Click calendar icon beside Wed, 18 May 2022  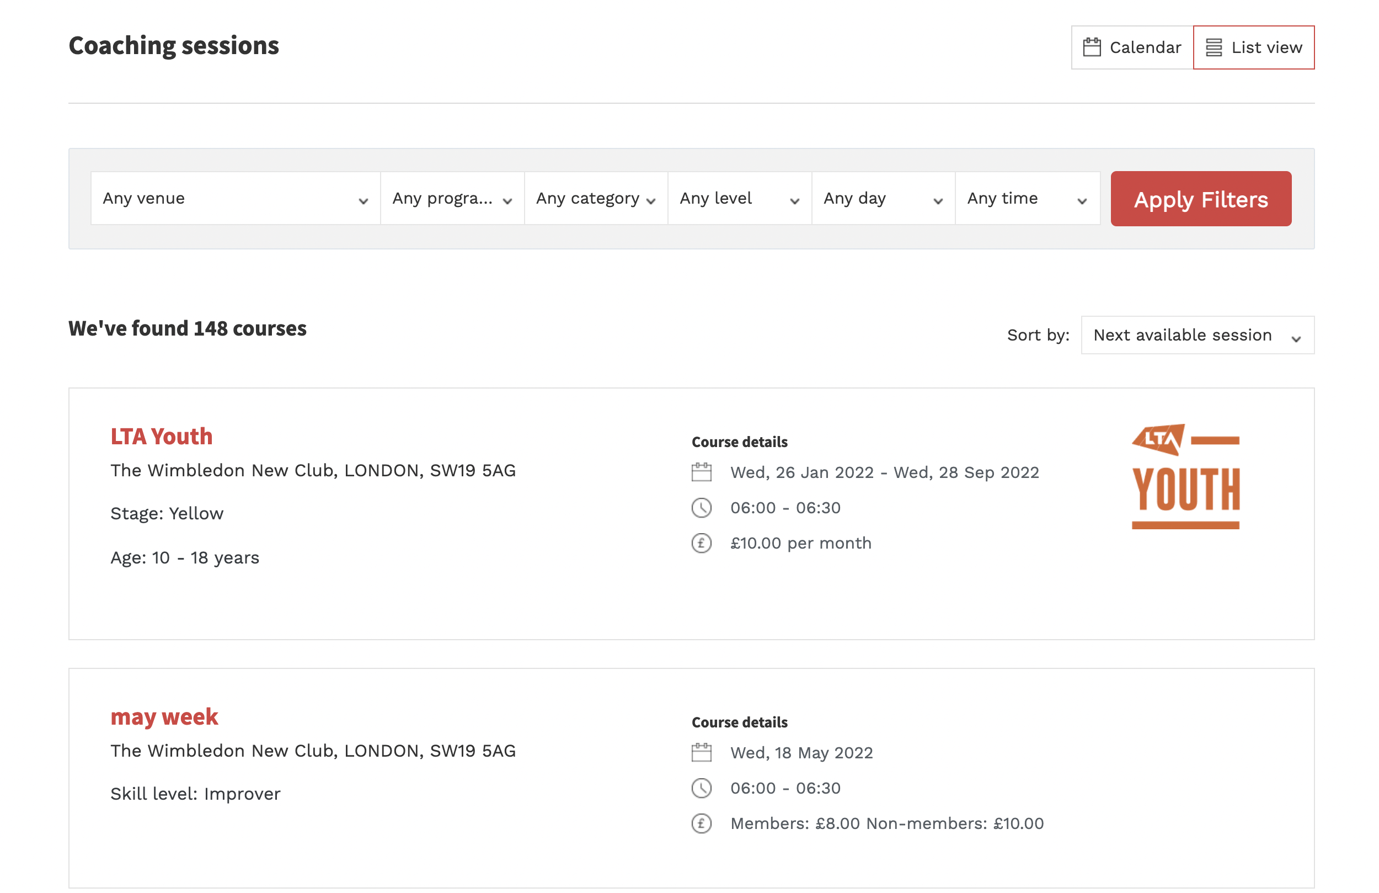point(701,752)
